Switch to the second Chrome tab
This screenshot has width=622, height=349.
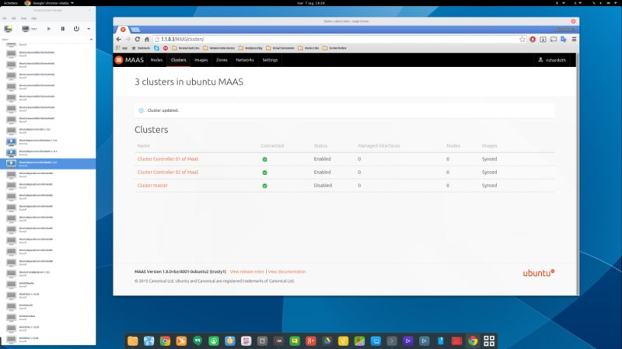click(135, 30)
